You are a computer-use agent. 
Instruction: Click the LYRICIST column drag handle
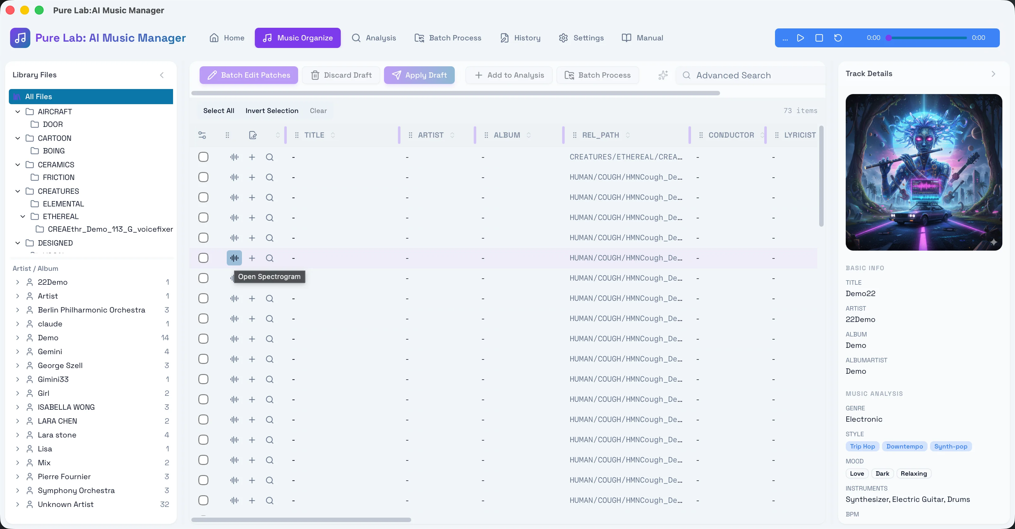[777, 135]
